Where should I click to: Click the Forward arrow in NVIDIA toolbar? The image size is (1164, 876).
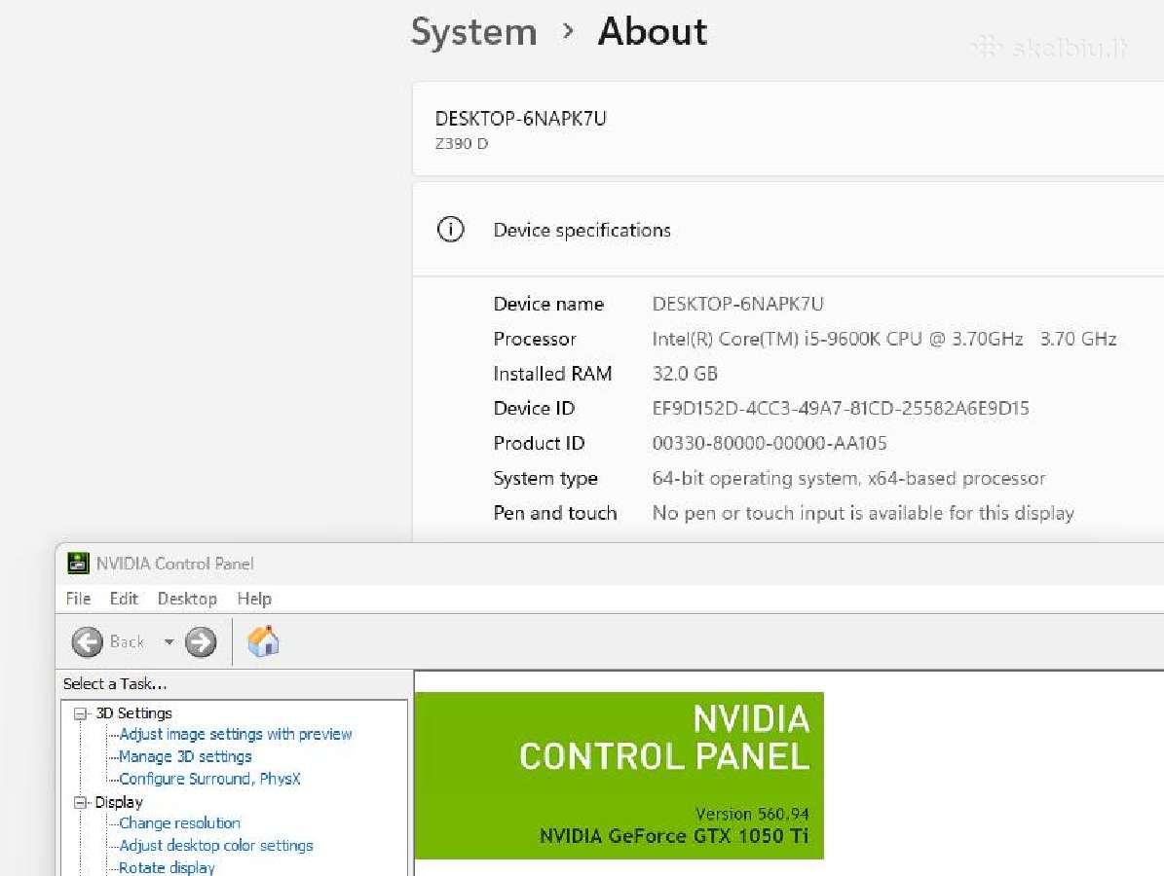201,641
